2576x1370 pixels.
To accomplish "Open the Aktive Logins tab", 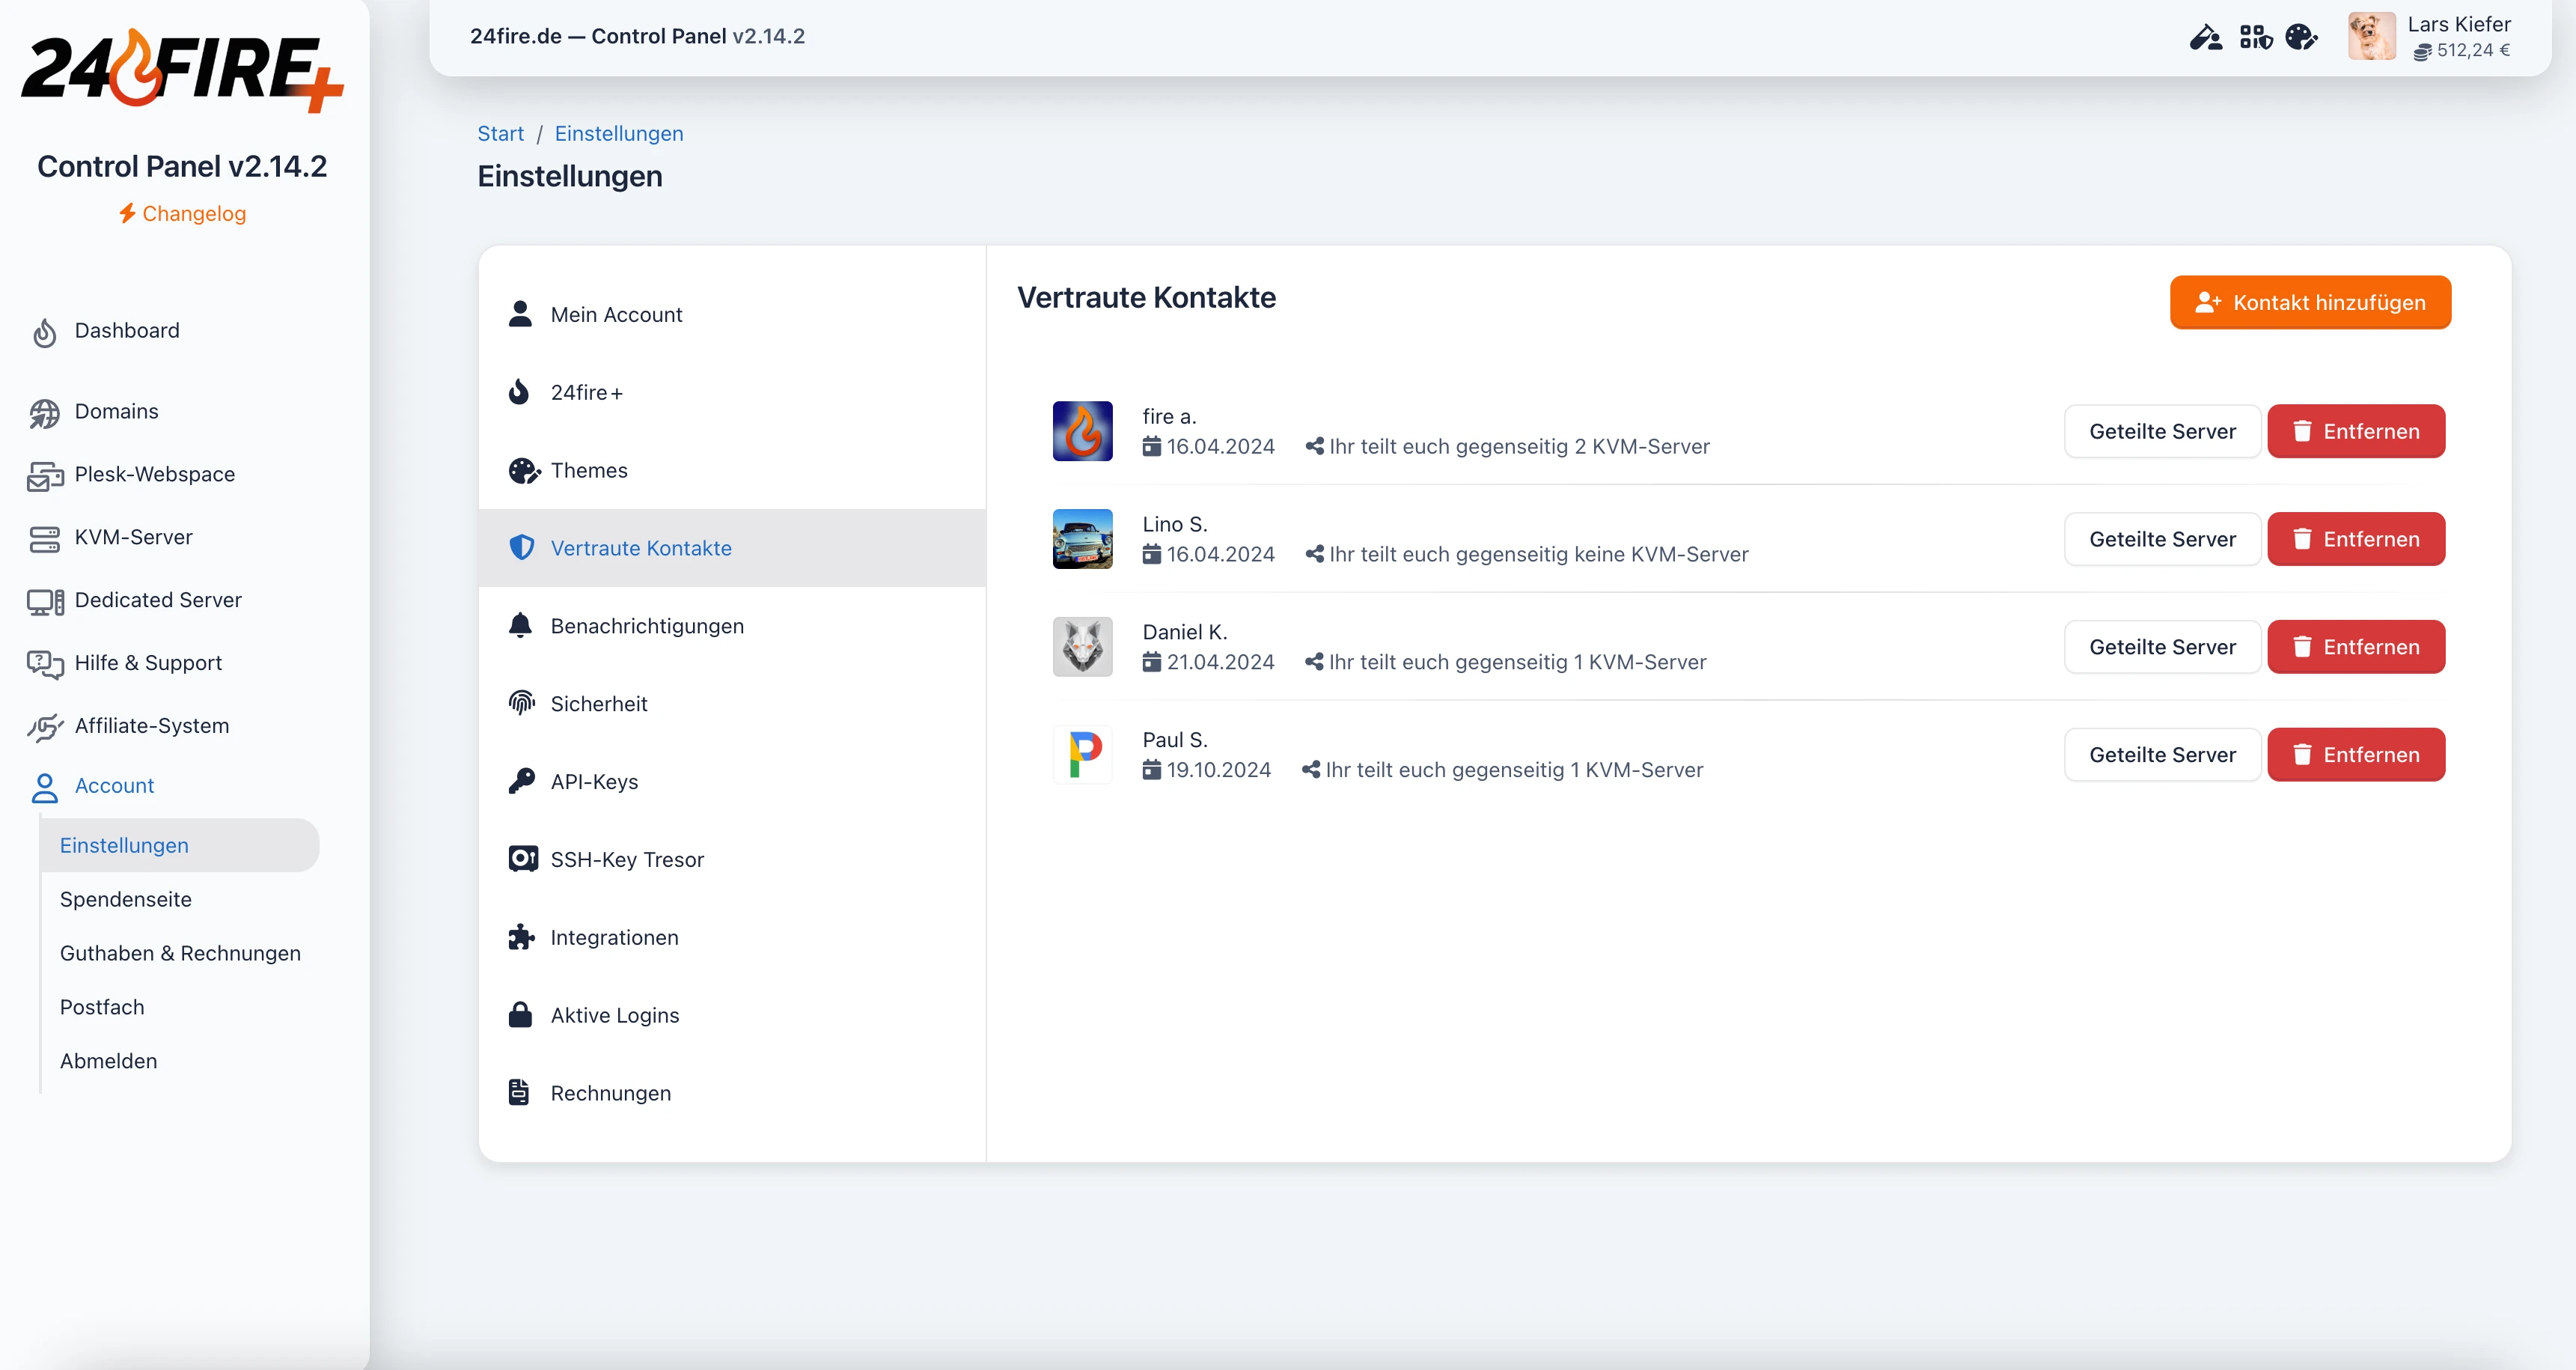I will point(733,1016).
